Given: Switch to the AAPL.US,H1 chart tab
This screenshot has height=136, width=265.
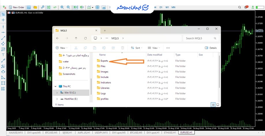Looking at the screenshot, I should click(x=84, y=133).
